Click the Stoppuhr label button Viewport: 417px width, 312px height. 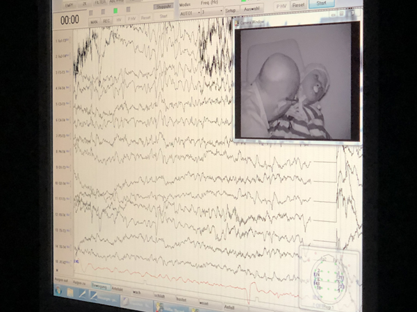(x=163, y=7)
